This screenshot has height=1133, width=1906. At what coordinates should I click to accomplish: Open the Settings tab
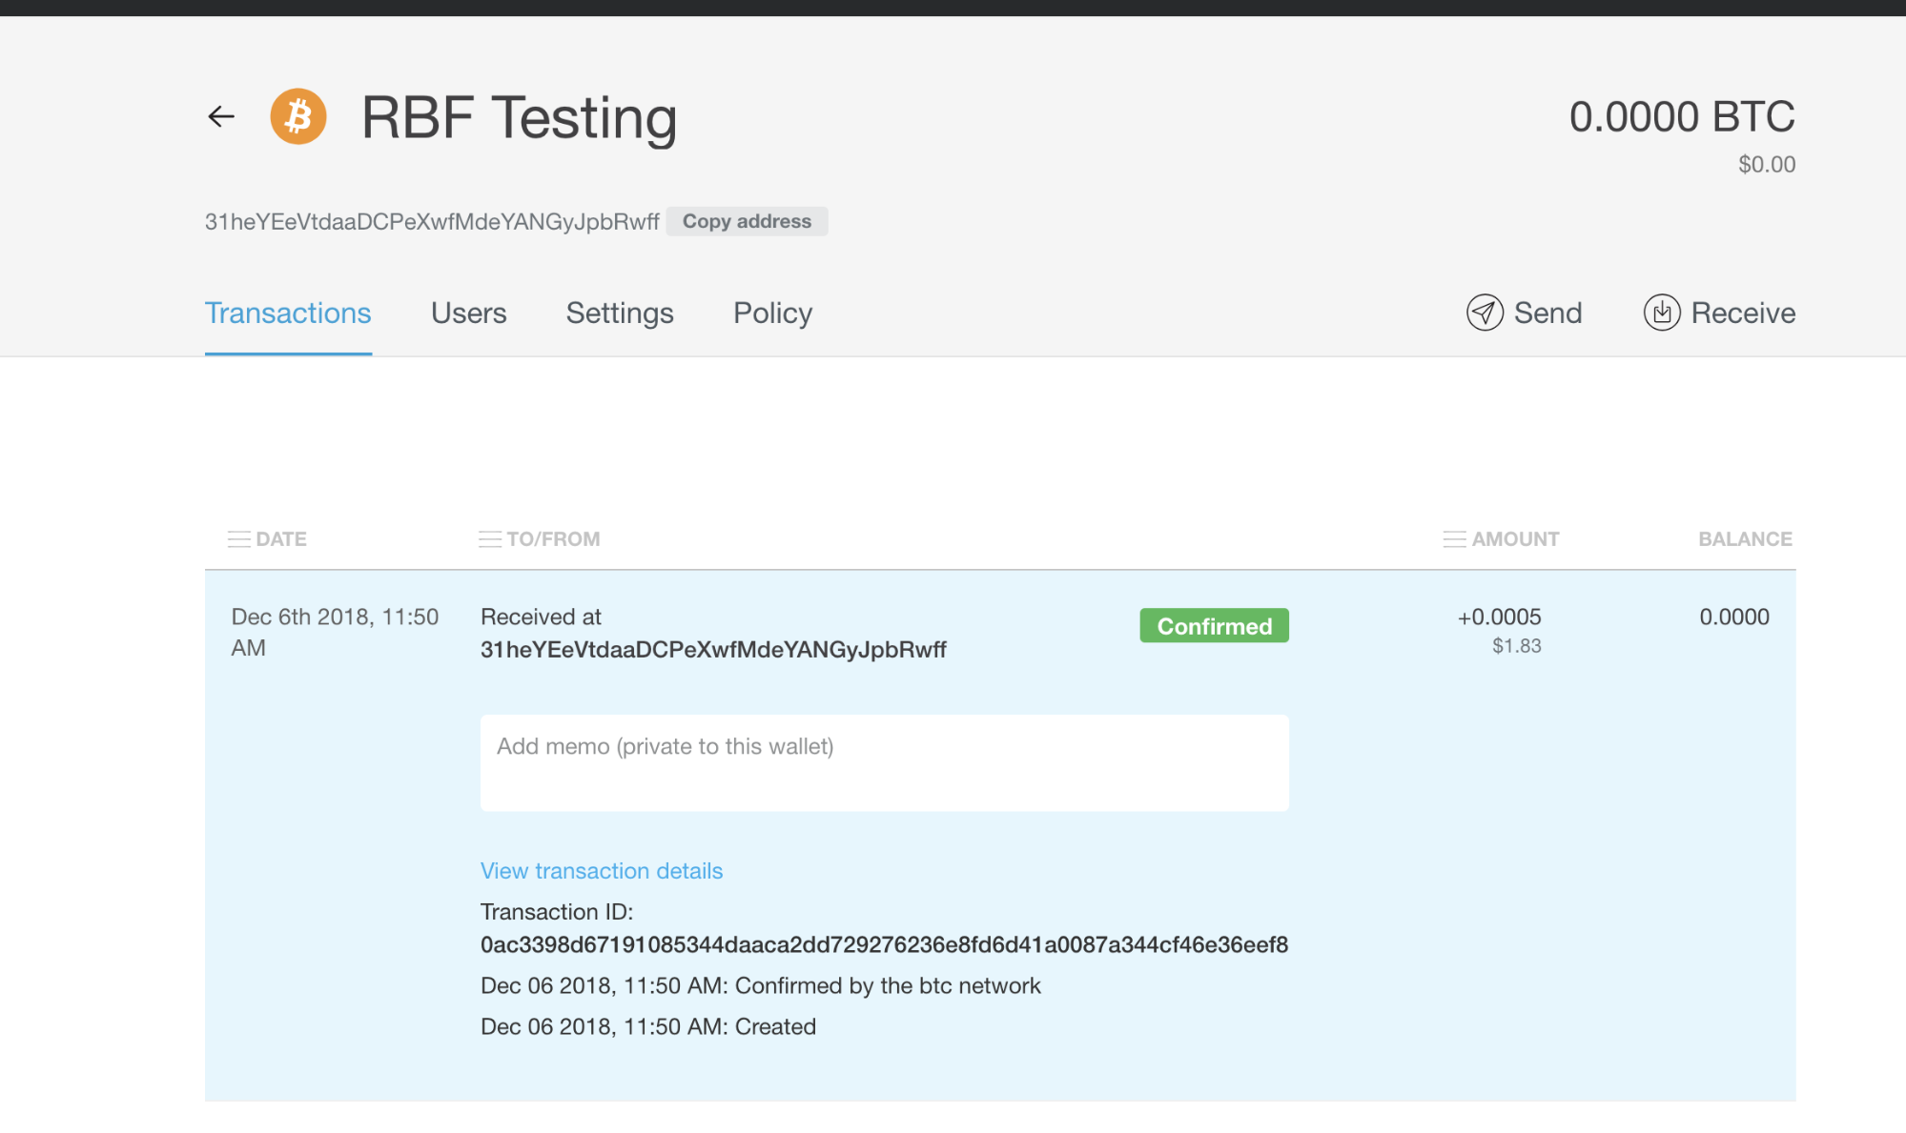click(x=620, y=314)
